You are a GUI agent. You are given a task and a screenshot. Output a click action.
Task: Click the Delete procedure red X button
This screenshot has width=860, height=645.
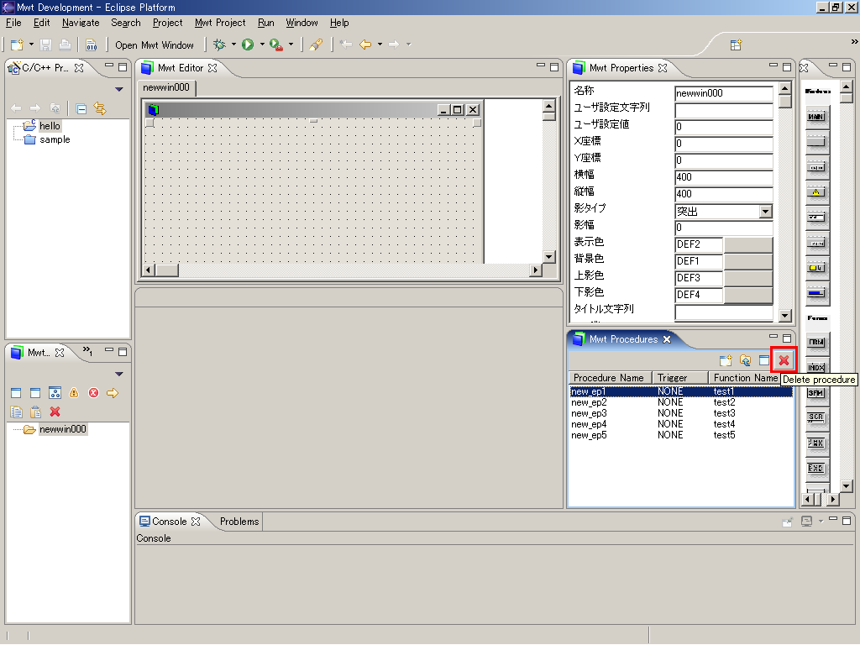pos(784,360)
